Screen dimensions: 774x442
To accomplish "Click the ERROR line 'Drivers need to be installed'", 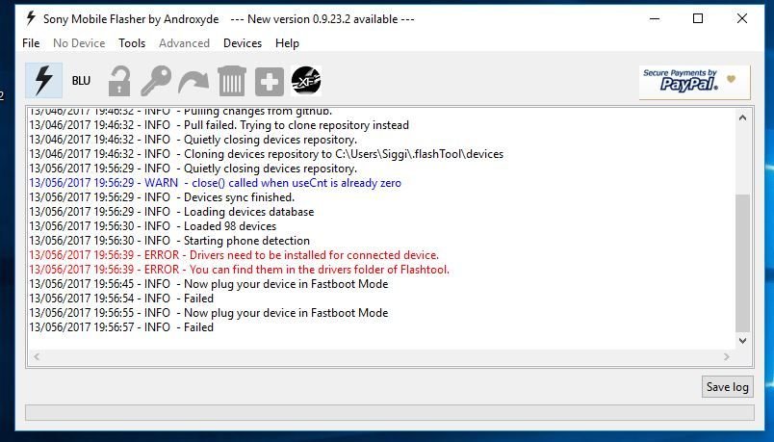I will point(234,255).
